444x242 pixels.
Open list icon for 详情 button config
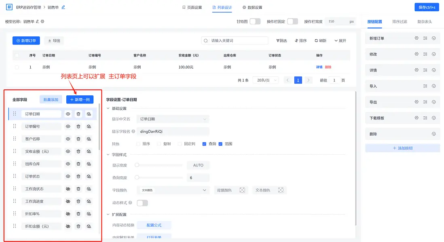[x=425, y=70]
